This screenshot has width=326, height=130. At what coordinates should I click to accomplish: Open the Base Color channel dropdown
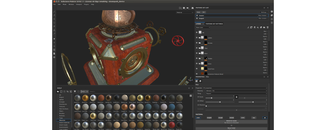[x=203, y=28]
